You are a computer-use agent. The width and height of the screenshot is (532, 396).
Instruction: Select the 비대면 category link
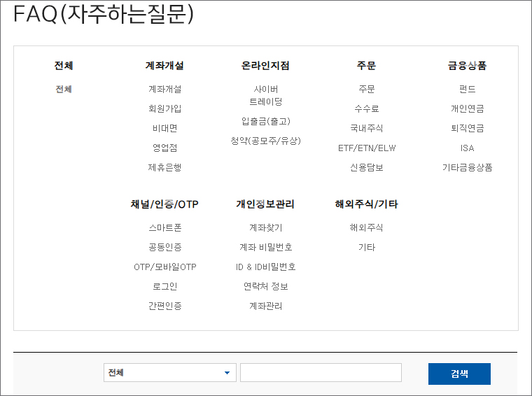coord(164,129)
